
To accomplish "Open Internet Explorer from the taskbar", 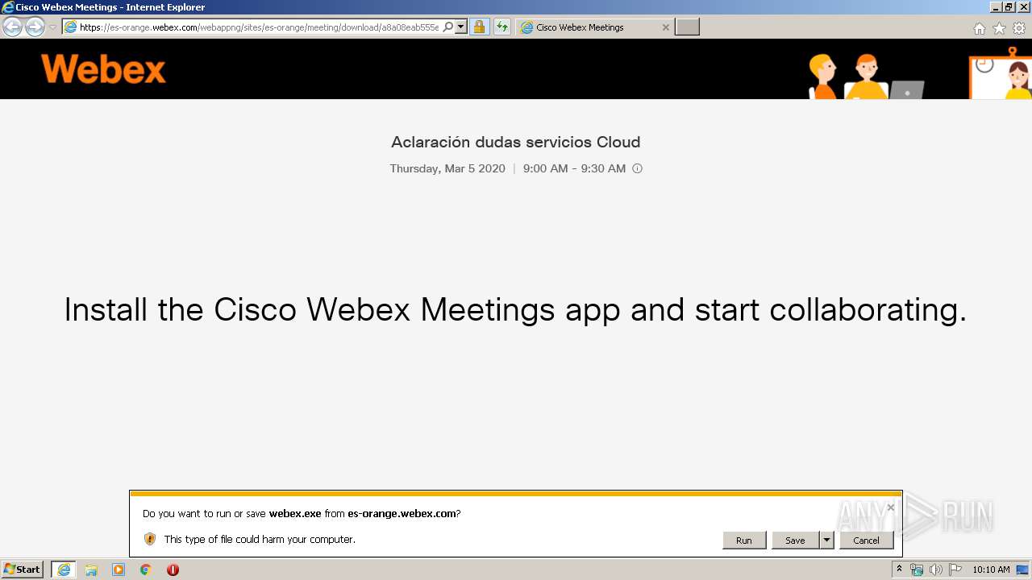I will pos(64,570).
